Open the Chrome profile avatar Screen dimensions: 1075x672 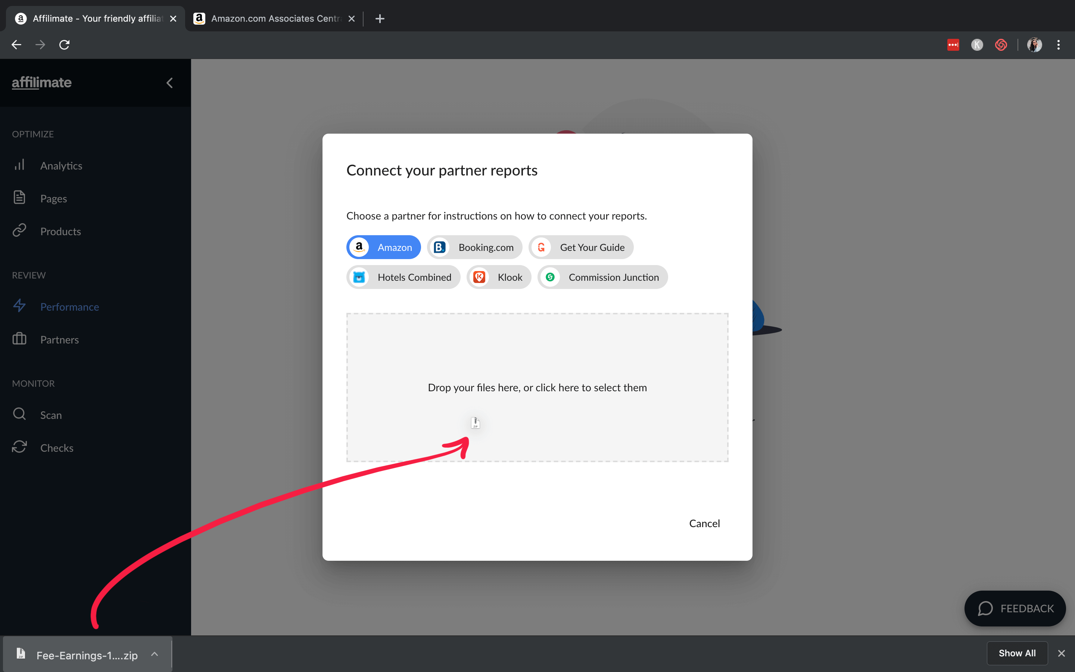pos(1035,44)
